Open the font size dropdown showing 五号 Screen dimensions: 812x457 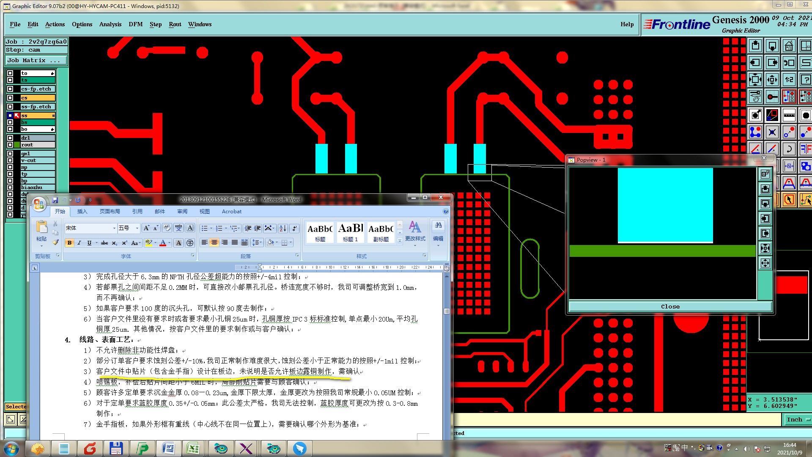tap(137, 228)
